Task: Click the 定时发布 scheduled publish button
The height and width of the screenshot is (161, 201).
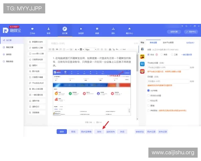Action: [x=111, y=131]
